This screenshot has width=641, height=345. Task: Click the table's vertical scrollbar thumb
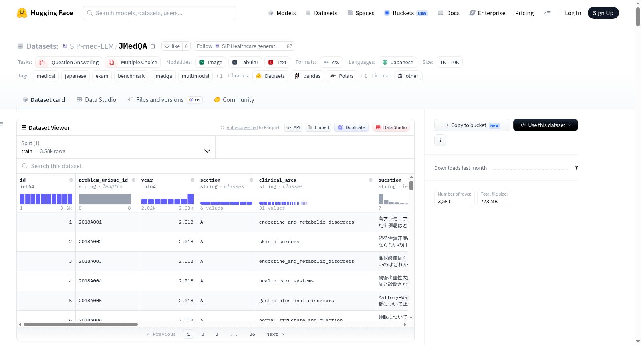pyautogui.click(x=411, y=186)
